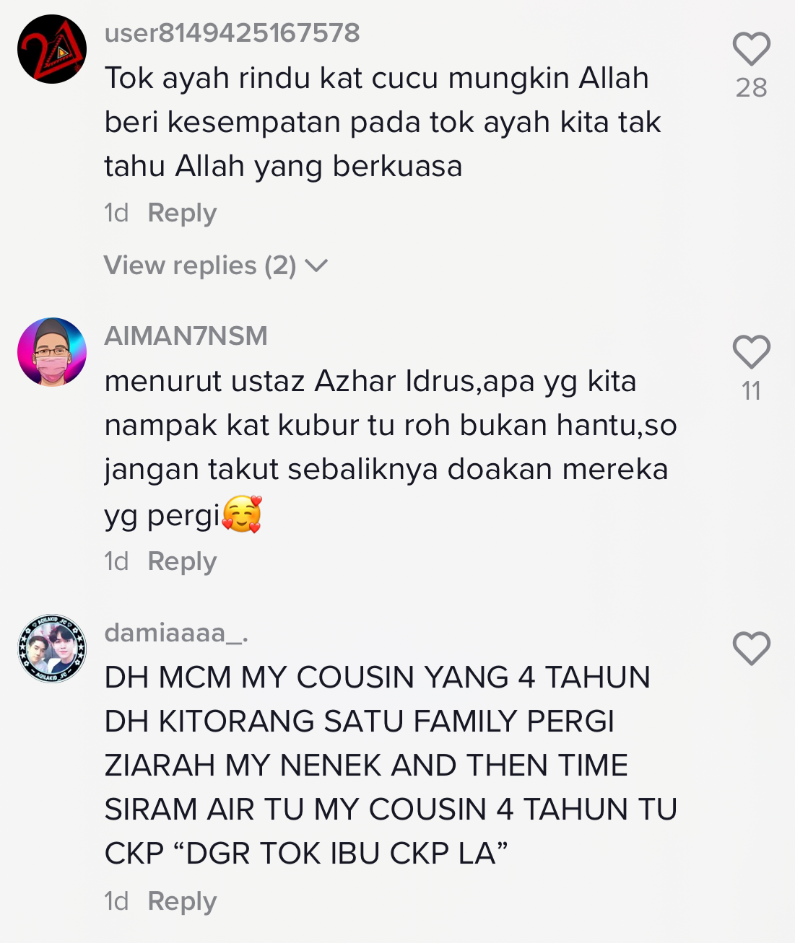
Task: Select the Tok ayah rindu comment text
Action: point(383,122)
